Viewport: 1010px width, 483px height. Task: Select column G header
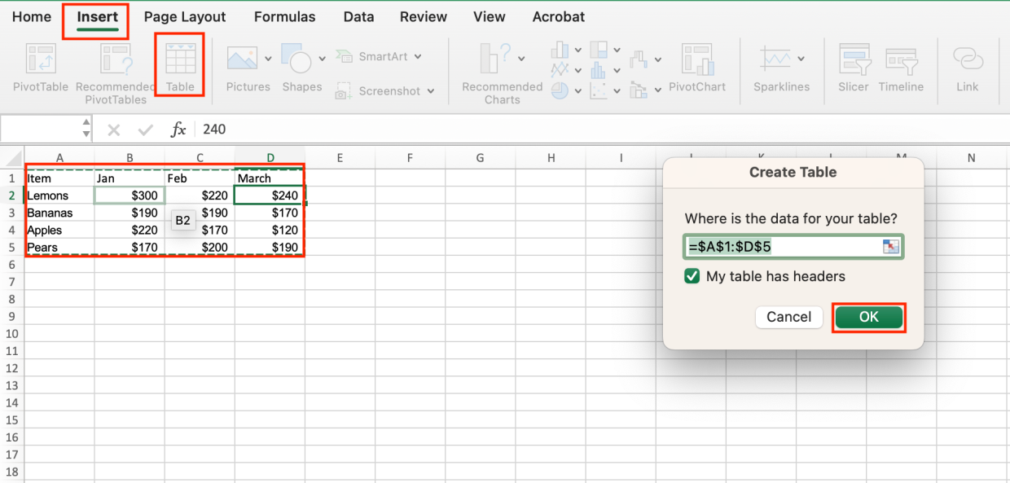(480, 158)
